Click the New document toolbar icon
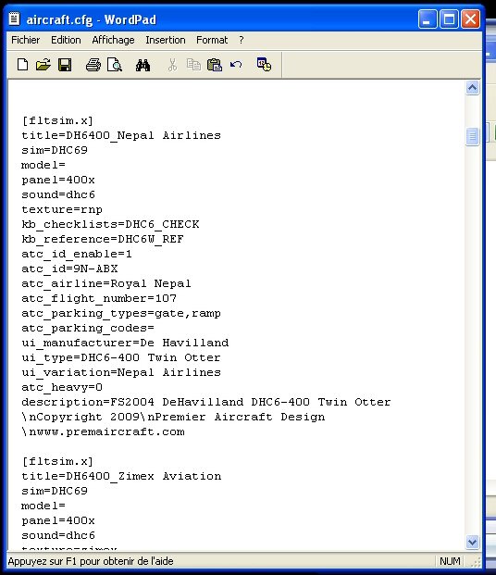 point(22,65)
